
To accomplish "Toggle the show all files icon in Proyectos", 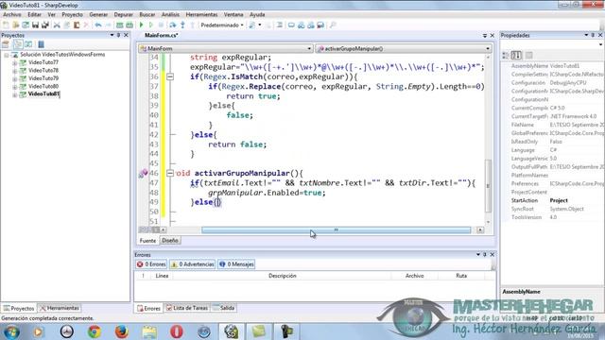I will (18, 44).
